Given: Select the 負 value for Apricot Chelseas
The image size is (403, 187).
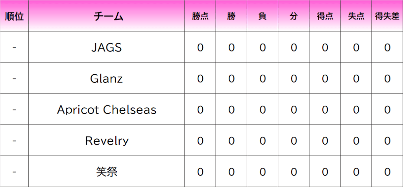Looking at the screenshot, I should point(263,110).
